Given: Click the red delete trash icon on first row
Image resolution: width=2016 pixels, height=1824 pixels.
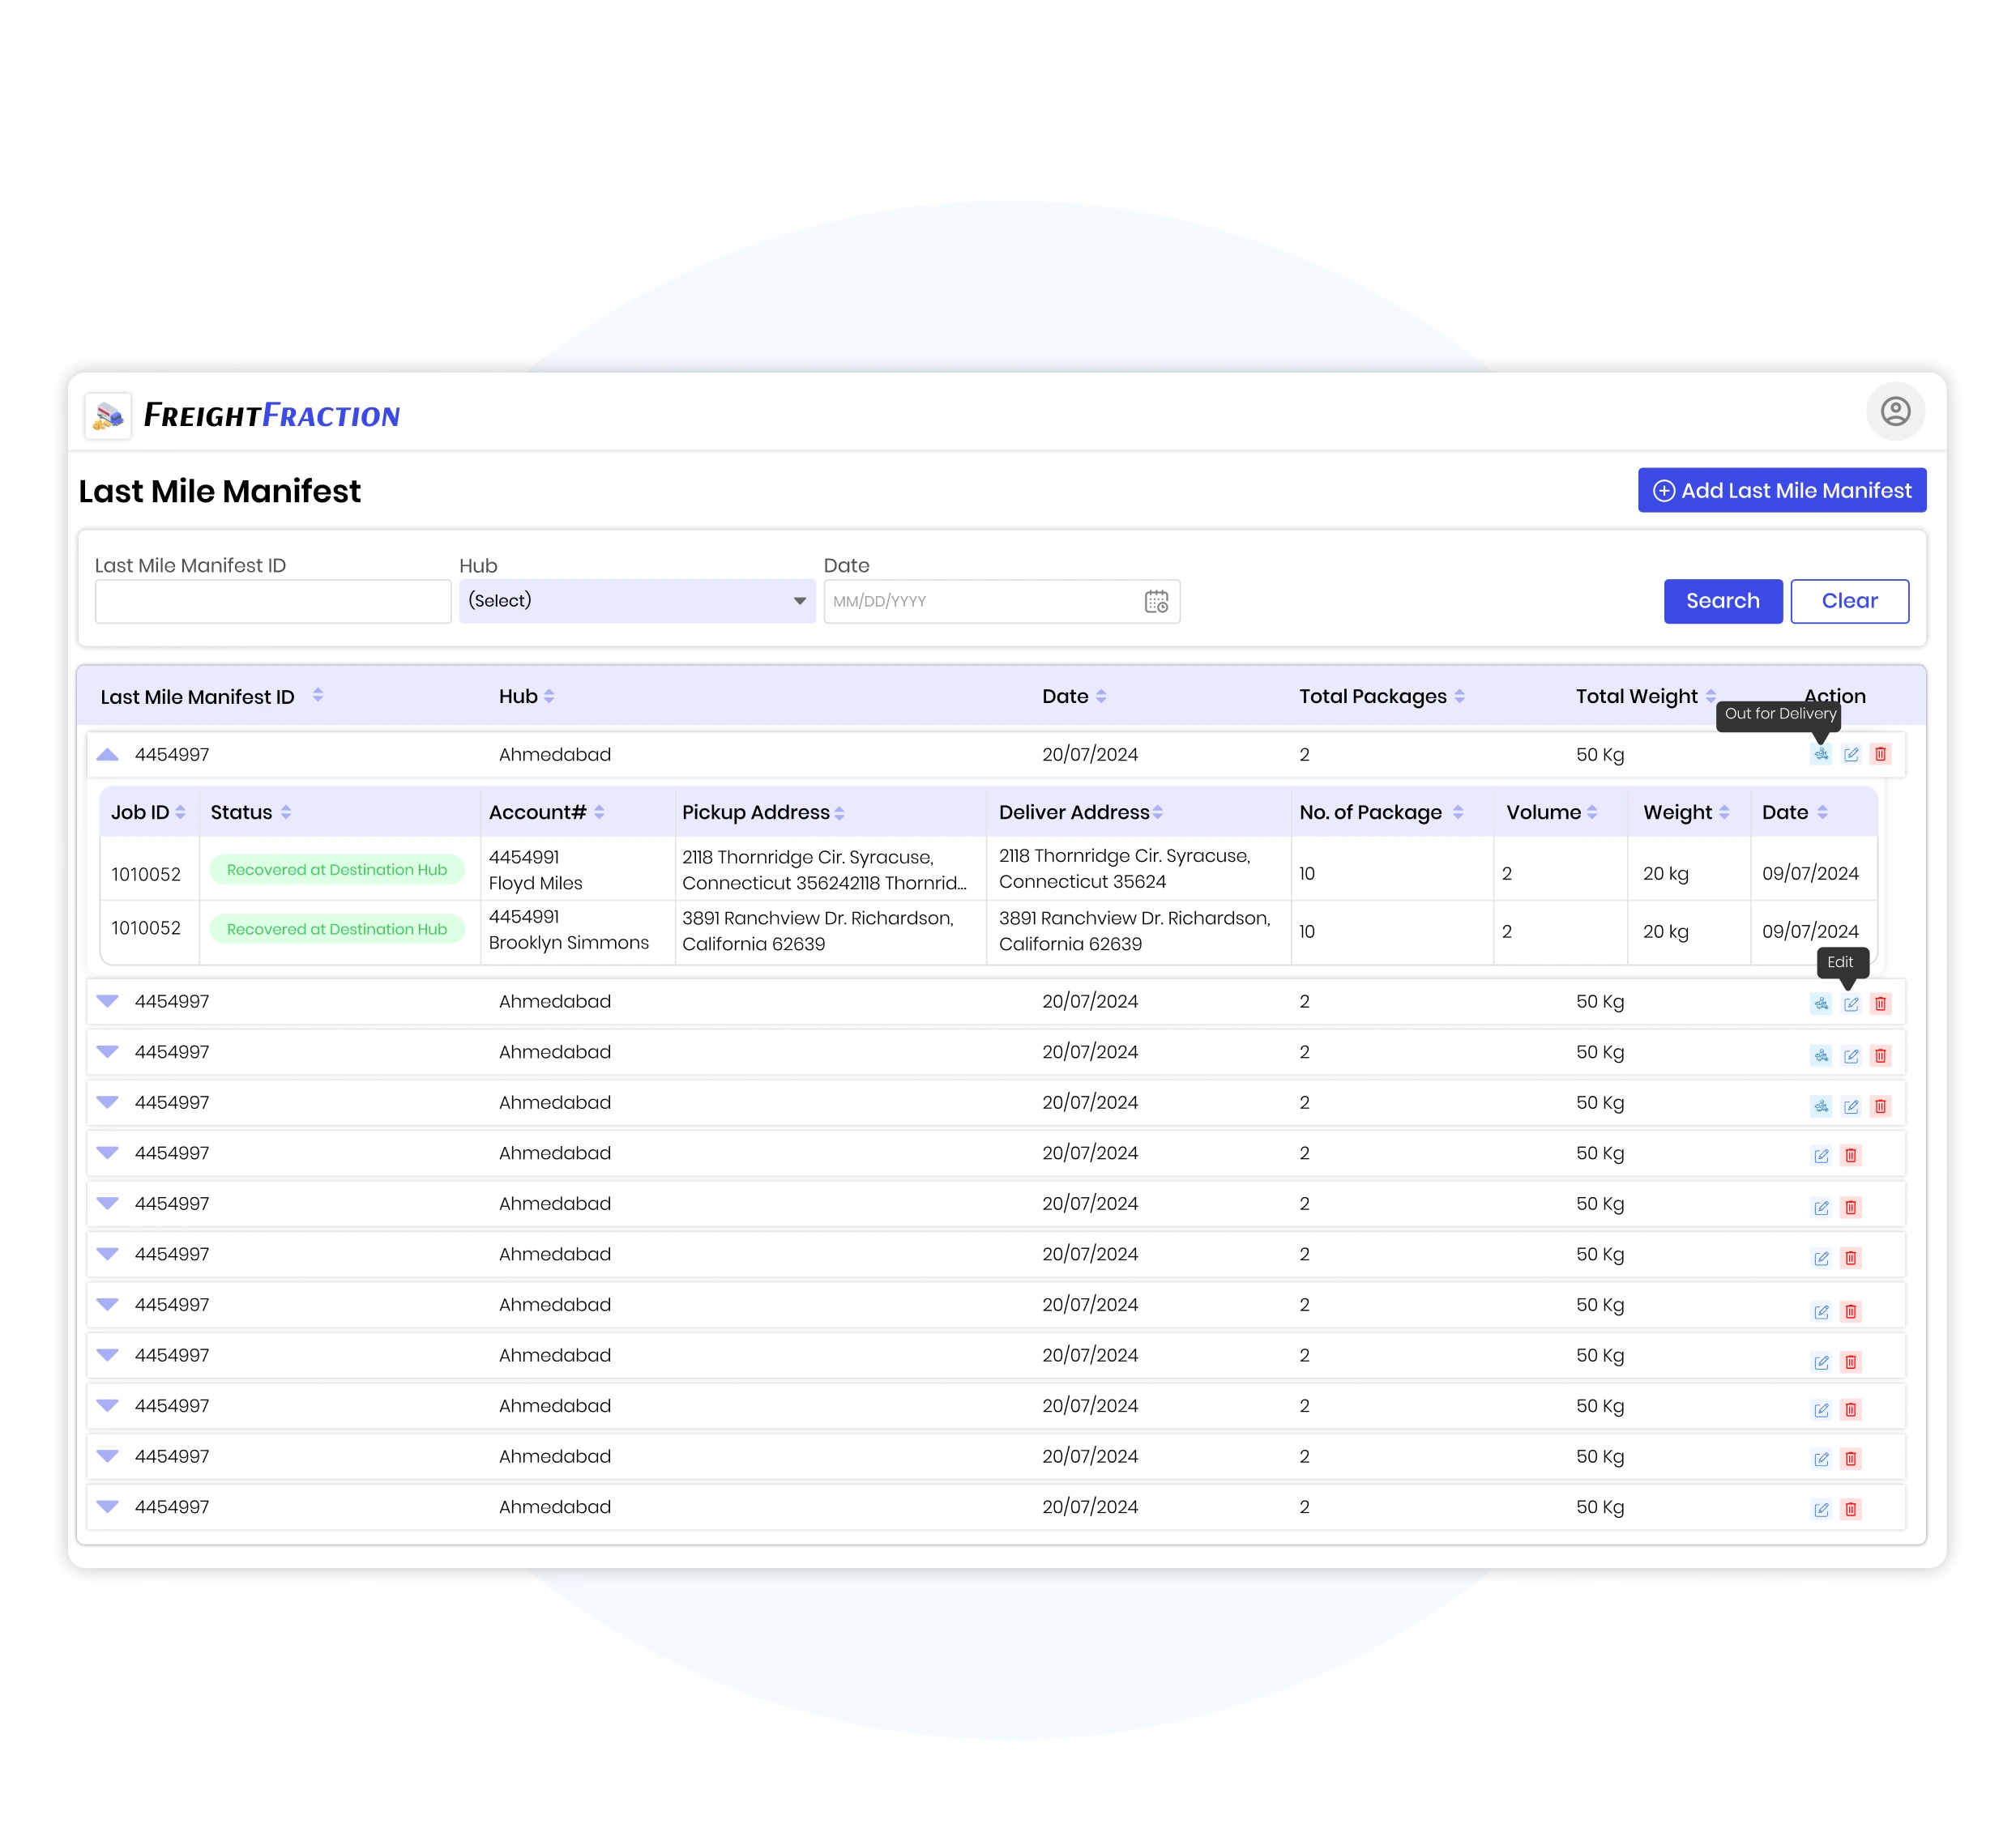Looking at the screenshot, I should click(x=1881, y=755).
